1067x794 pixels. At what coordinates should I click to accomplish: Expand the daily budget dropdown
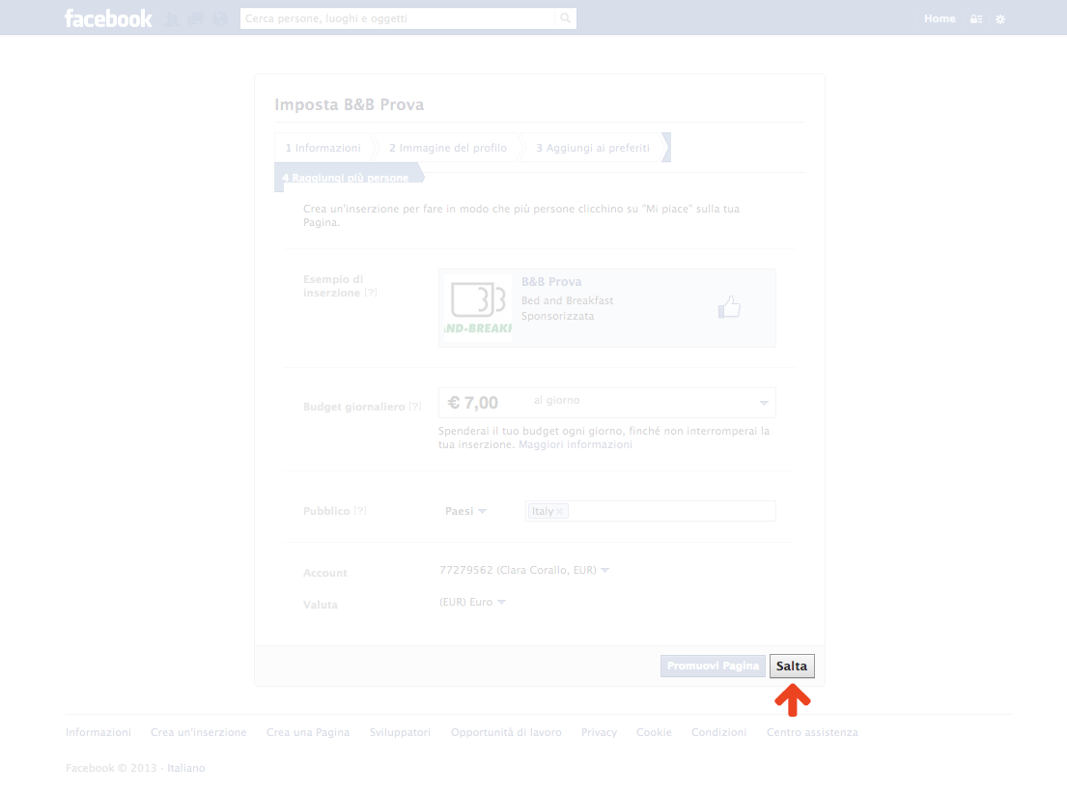tap(763, 403)
